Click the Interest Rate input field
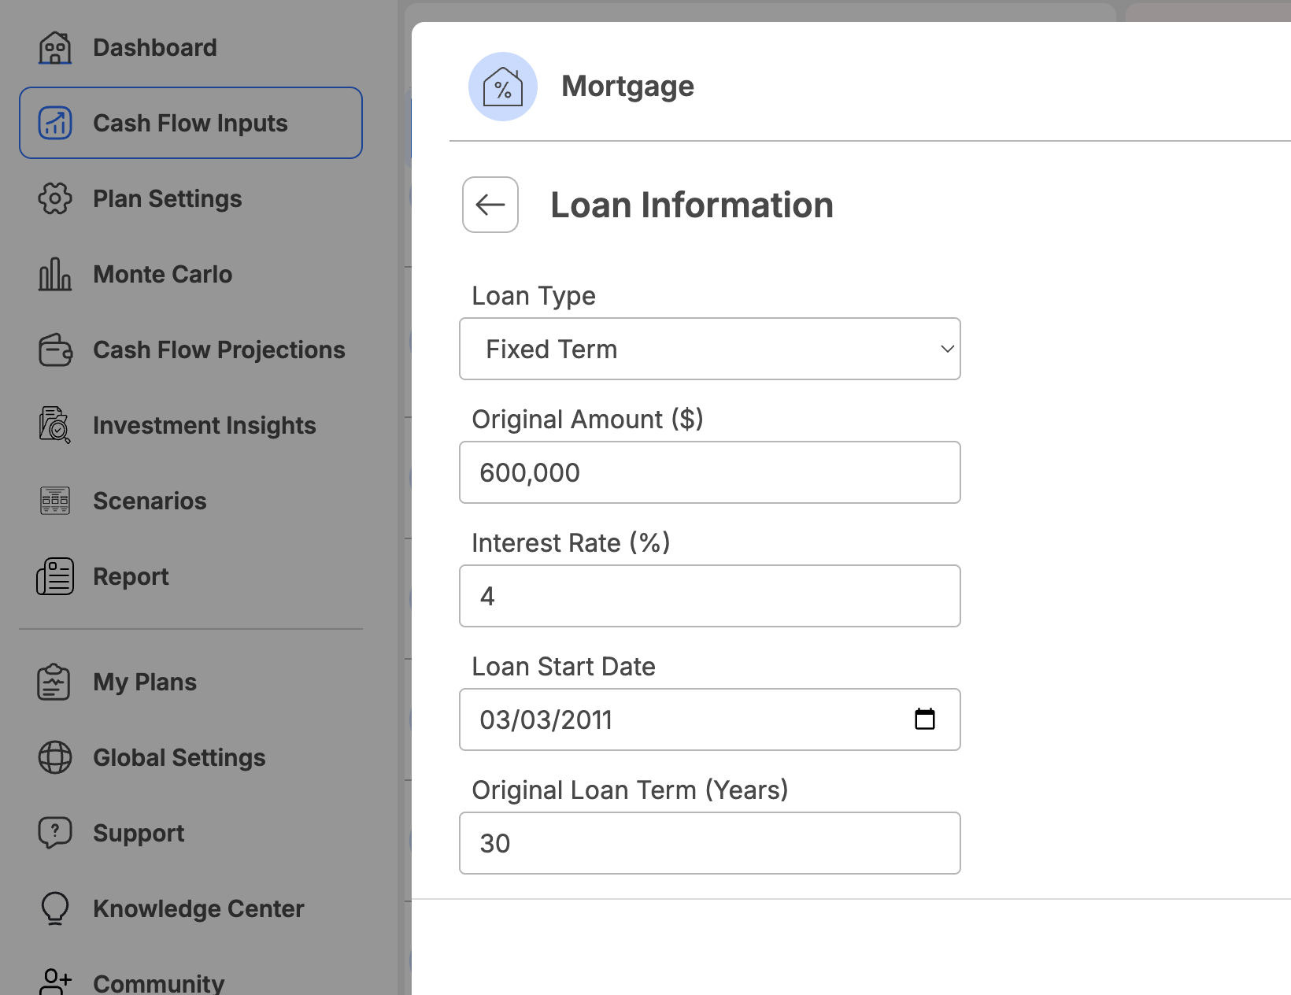Screen dimensions: 1291x995 pos(710,596)
